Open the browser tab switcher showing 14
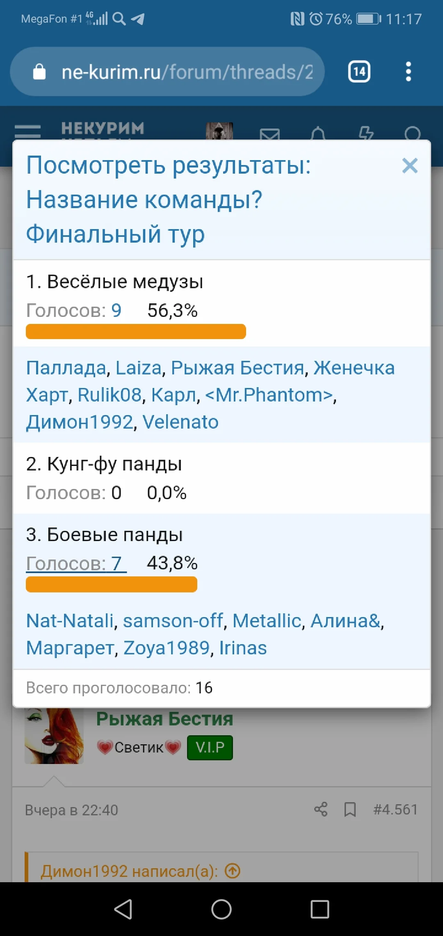 (358, 71)
